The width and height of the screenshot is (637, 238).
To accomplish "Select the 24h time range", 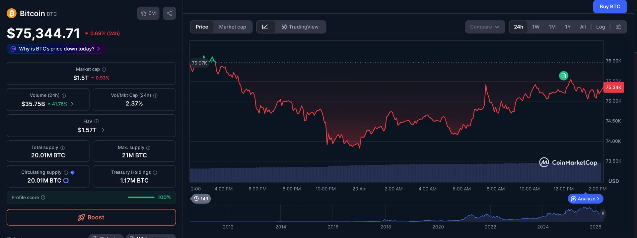I will pos(519,27).
